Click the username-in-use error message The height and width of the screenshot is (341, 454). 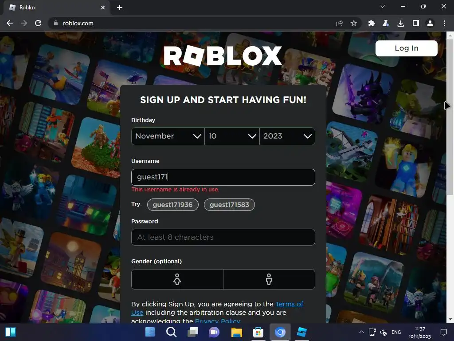[x=175, y=189]
